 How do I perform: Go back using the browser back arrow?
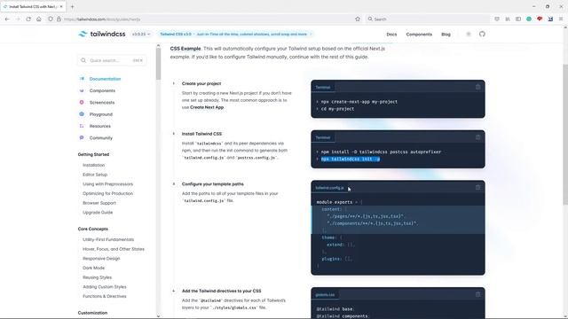click(7, 19)
